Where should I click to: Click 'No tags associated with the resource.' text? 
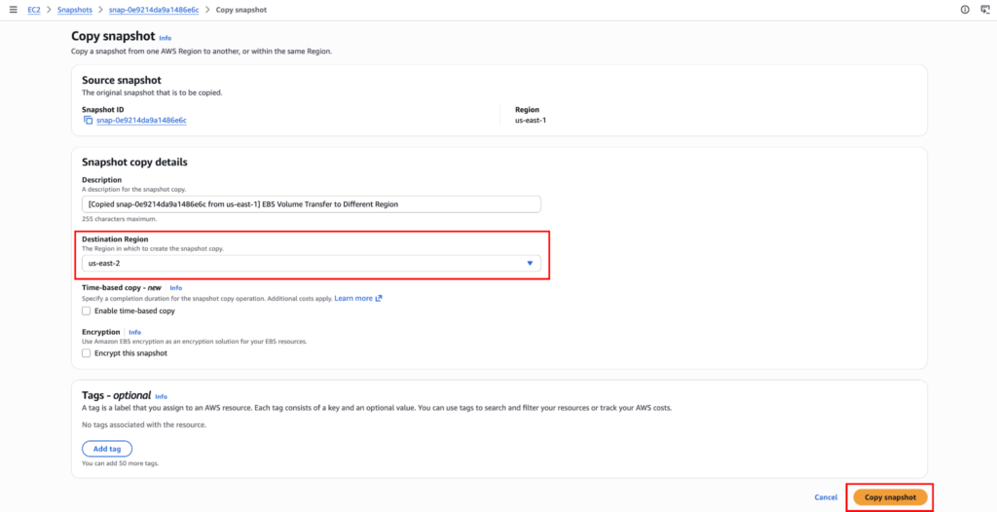(144, 424)
